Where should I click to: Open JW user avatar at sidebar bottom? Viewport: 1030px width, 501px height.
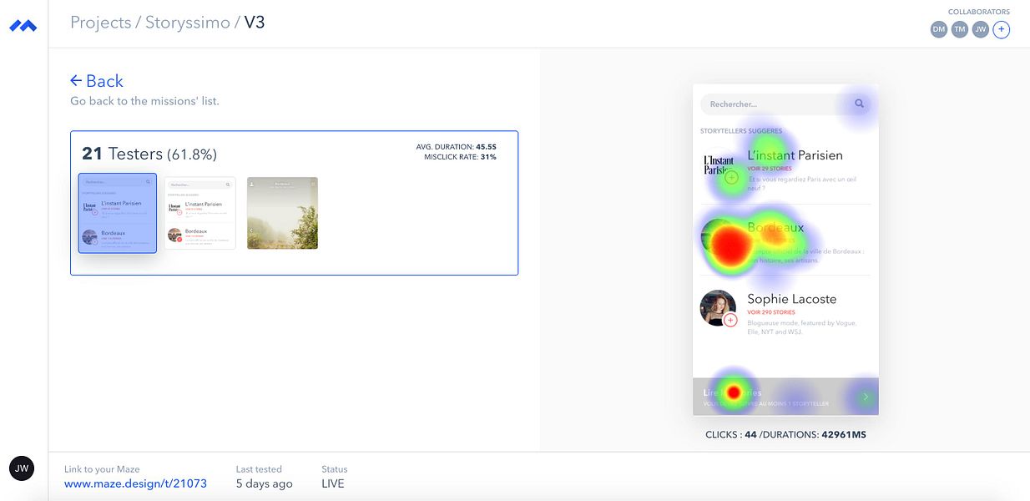22,468
